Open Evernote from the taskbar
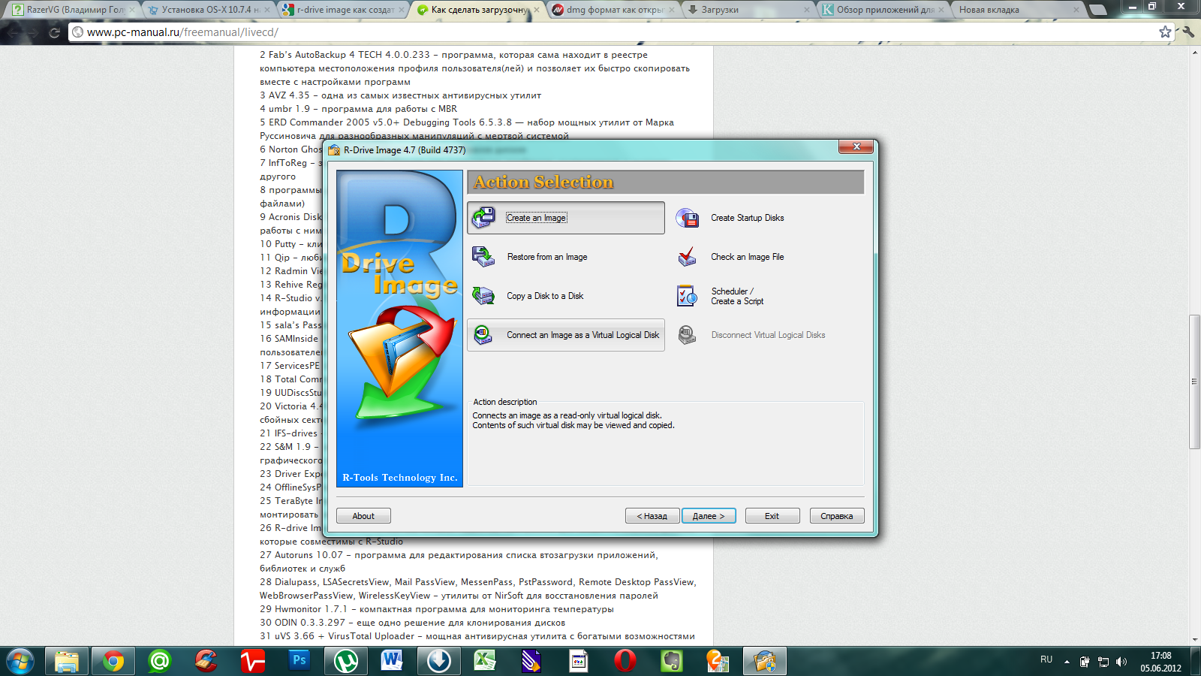 click(x=672, y=661)
